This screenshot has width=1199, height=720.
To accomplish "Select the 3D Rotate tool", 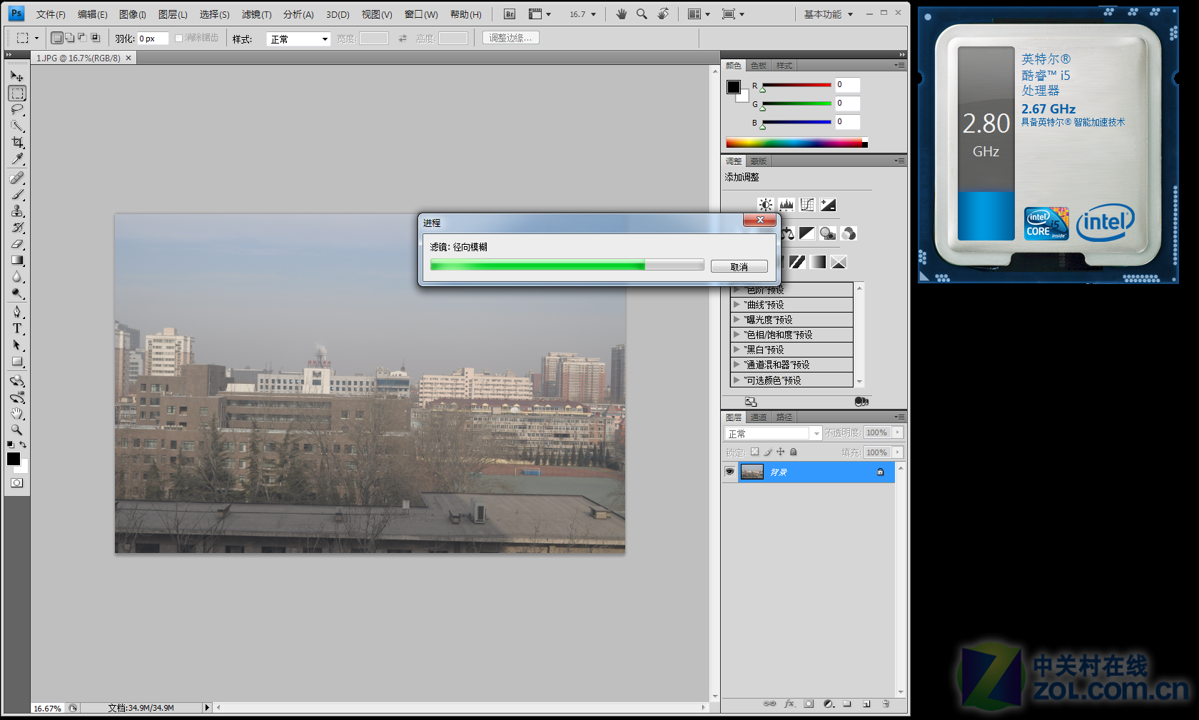I will [x=17, y=381].
